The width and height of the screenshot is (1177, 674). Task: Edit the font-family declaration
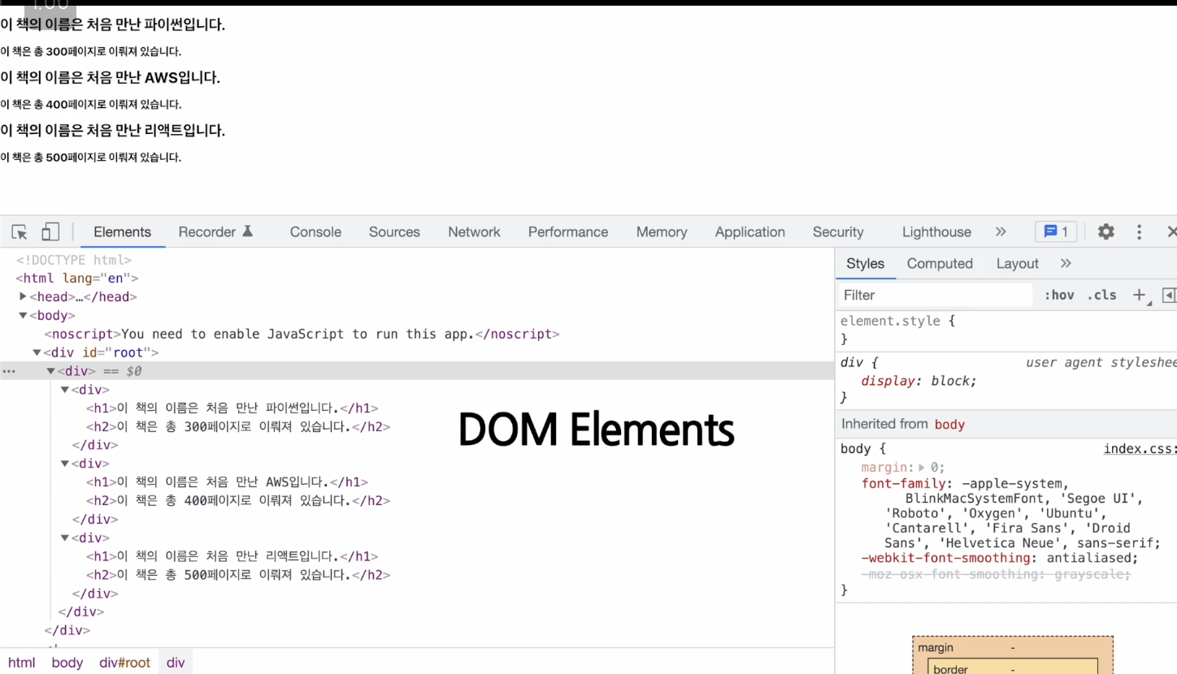[x=1010, y=513]
